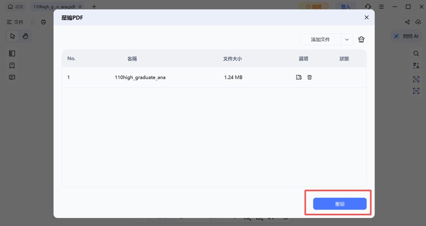
Task: Select the arrow cursor tool
Action: [13, 36]
